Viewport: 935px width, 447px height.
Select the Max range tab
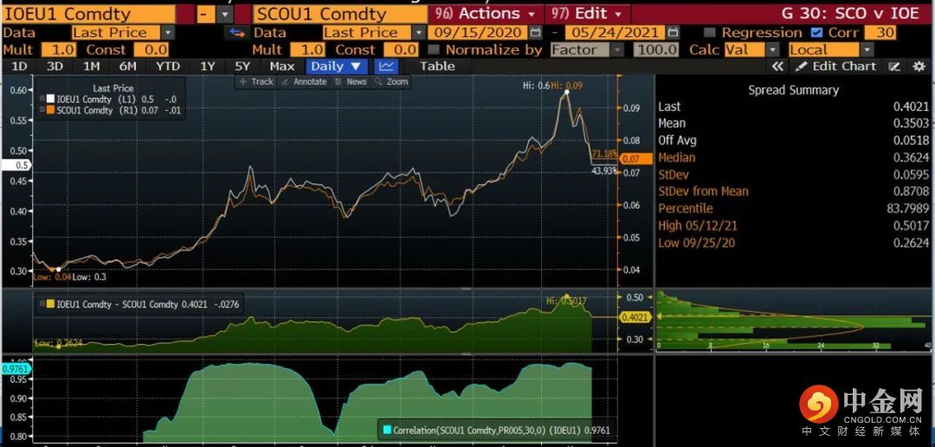tap(282, 66)
